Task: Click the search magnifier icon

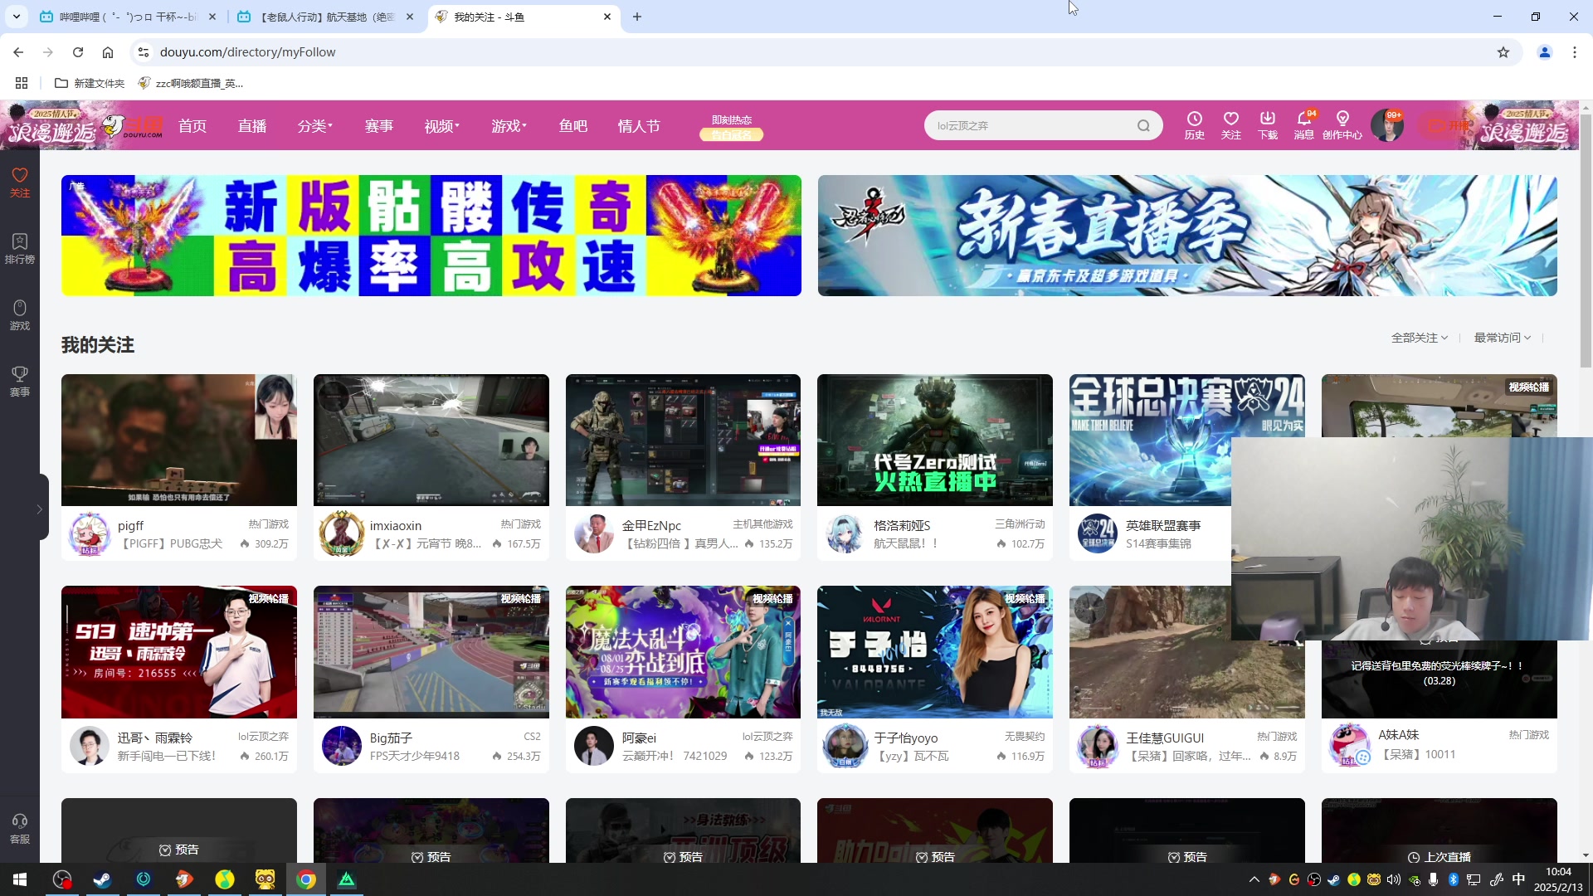Action: coord(1143,126)
